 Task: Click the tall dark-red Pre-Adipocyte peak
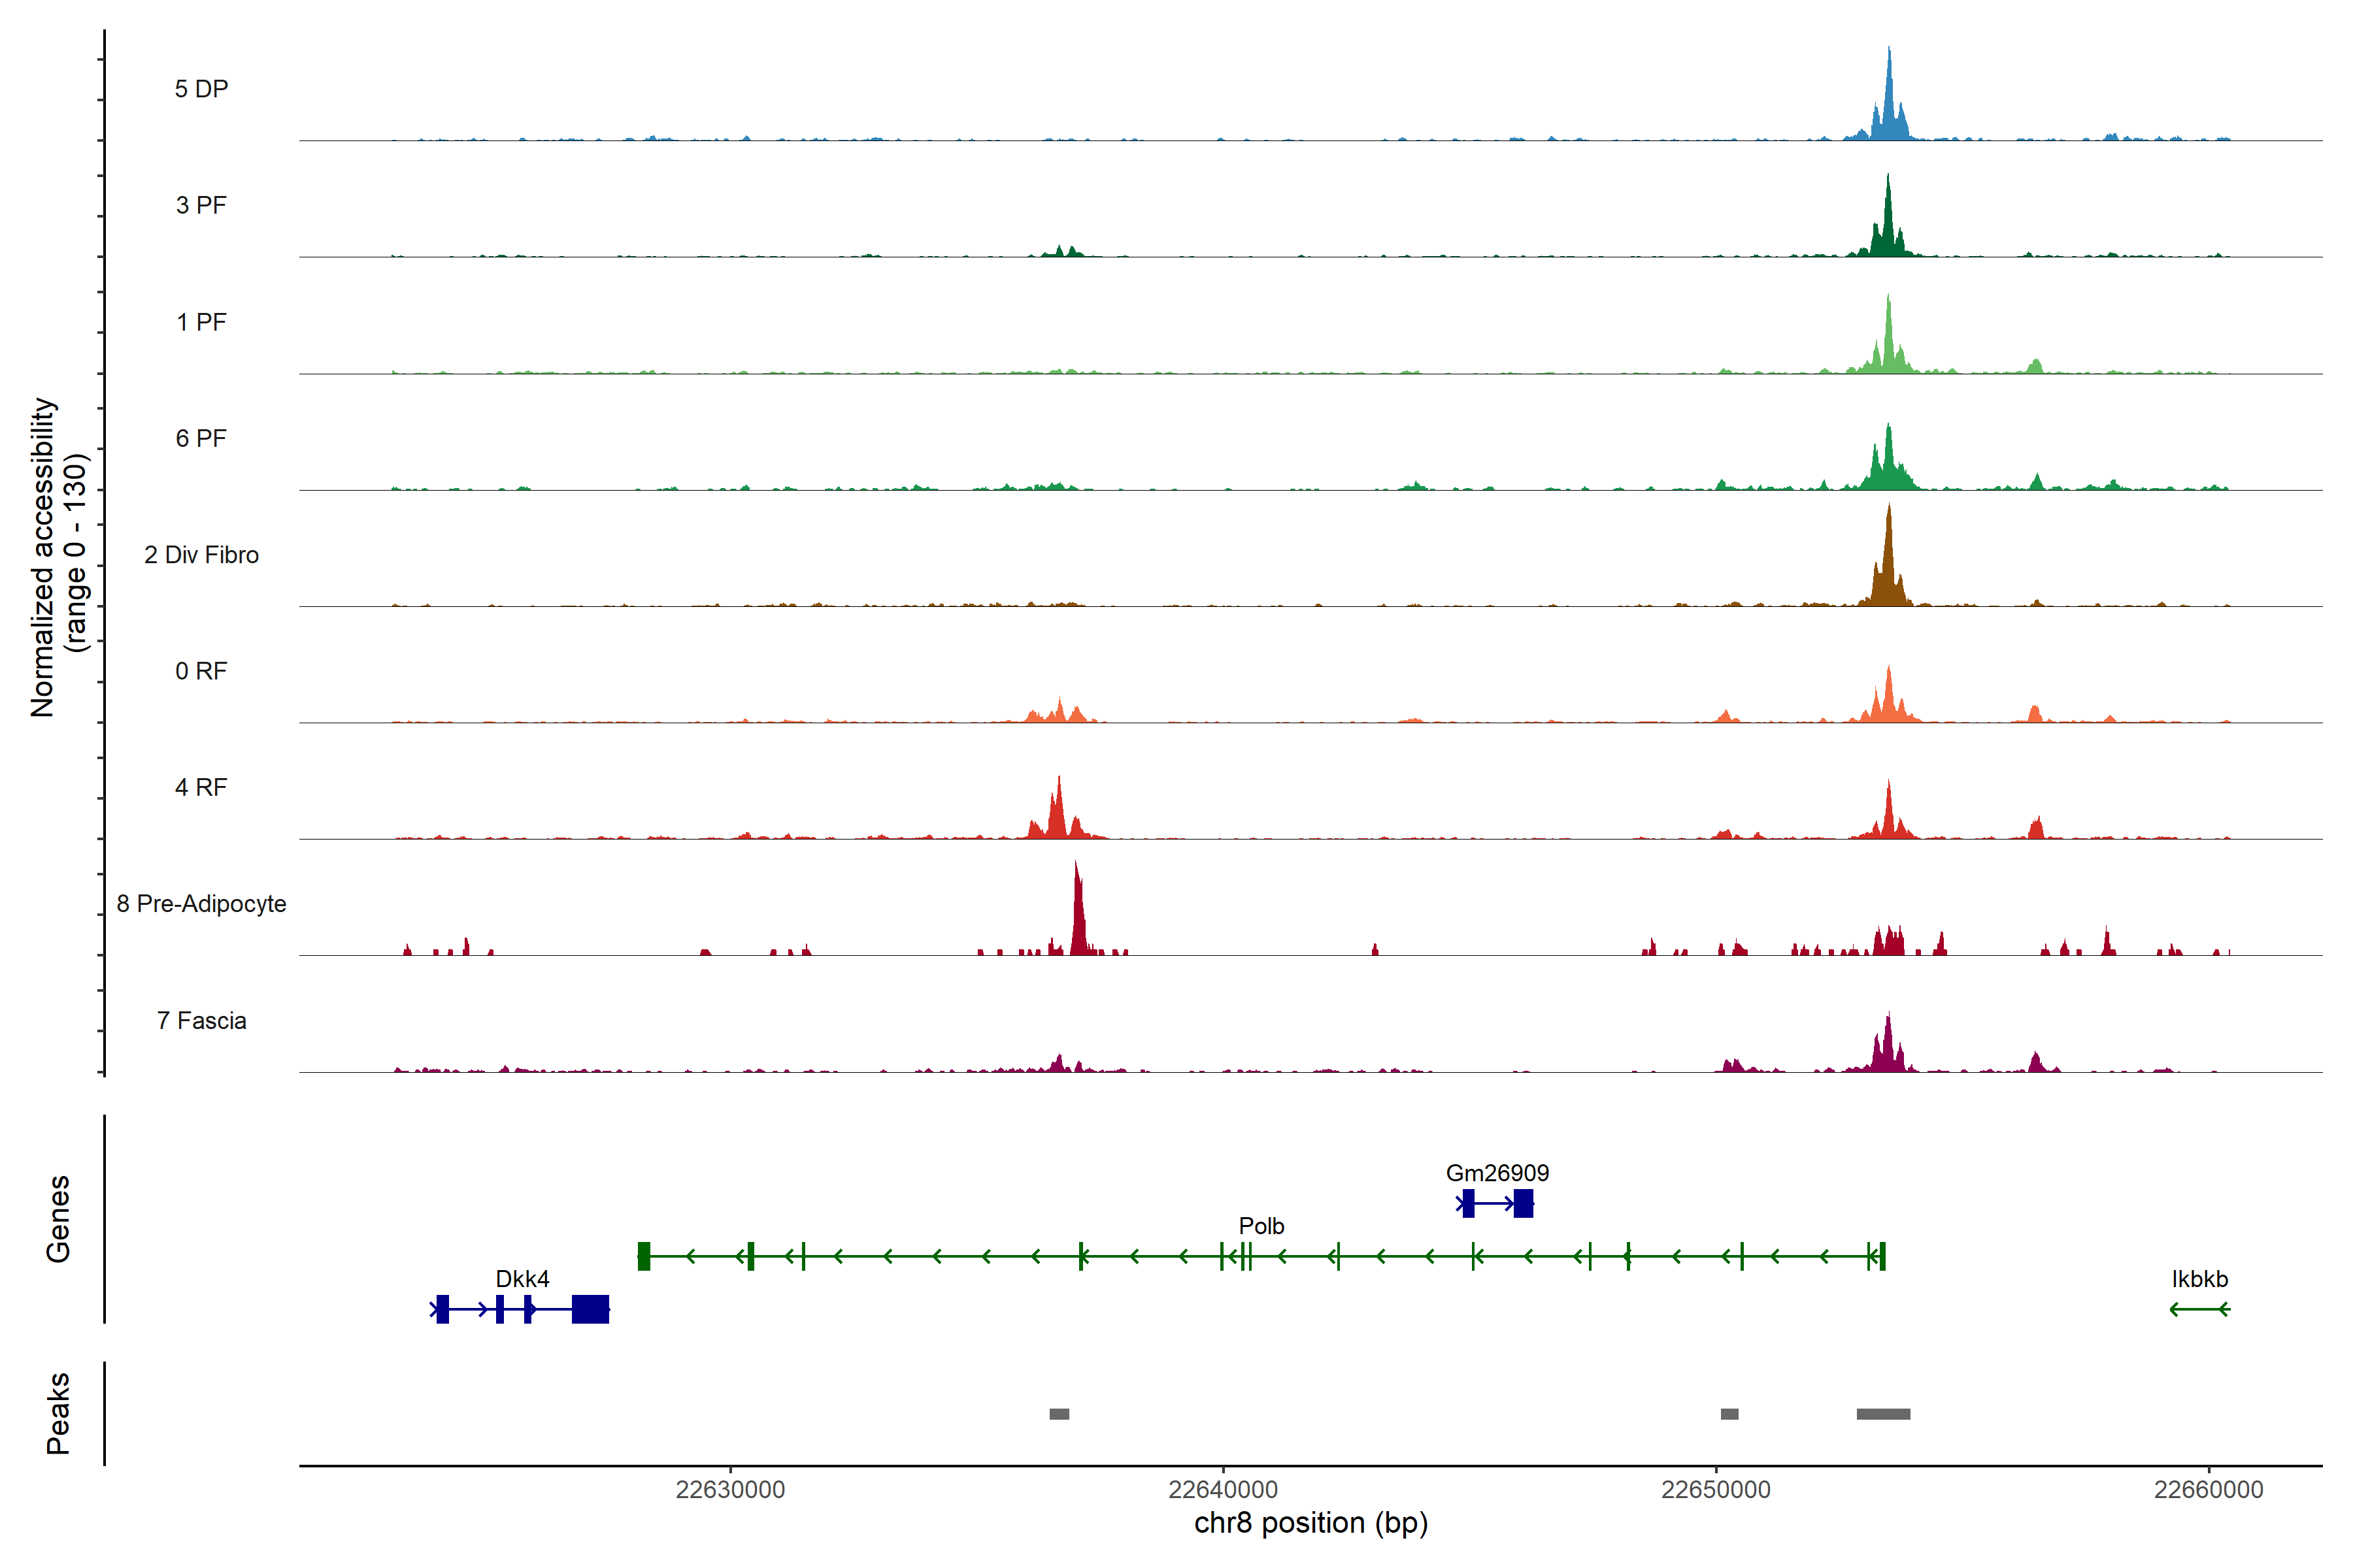(1077, 915)
